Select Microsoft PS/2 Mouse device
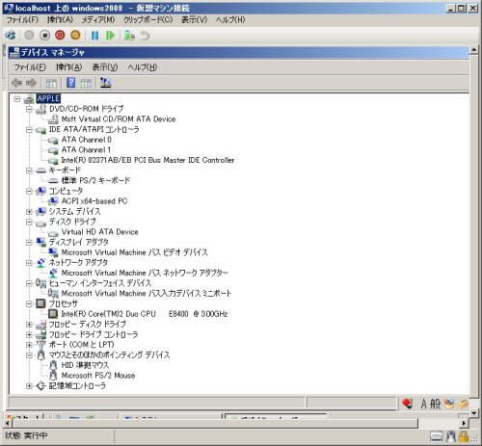The height and width of the screenshot is (446, 482). pos(98,376)
